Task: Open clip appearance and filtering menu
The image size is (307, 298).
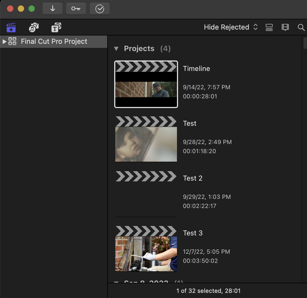Action: coord(285,27)
